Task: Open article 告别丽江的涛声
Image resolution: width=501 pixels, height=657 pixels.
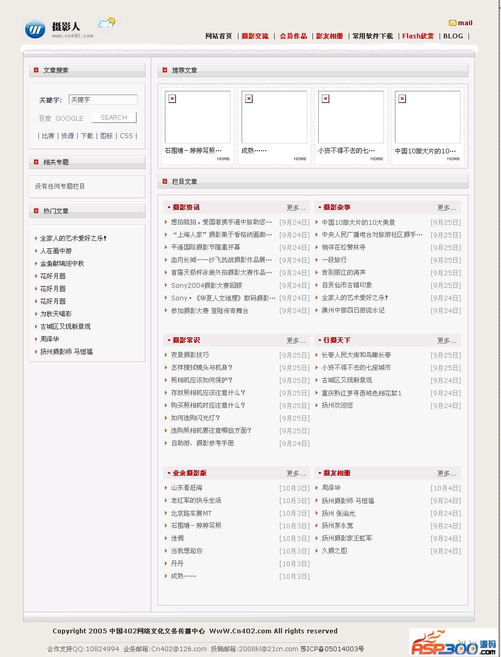Action: tap(343, 273)
